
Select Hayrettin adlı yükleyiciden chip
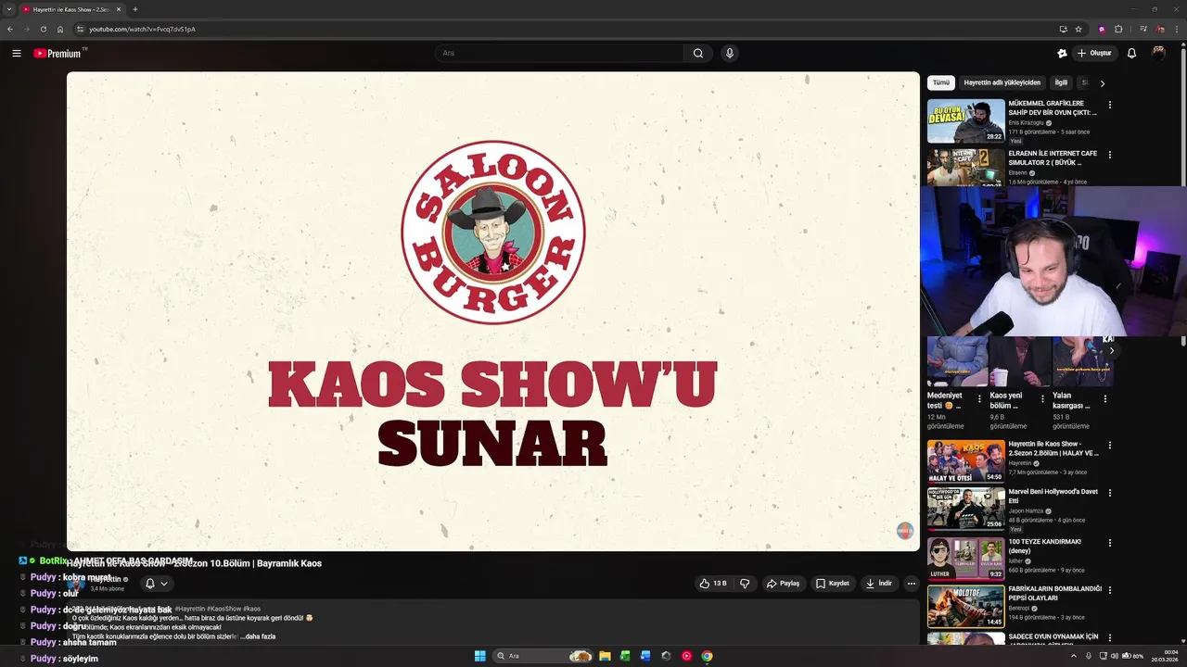(1002, 82)
